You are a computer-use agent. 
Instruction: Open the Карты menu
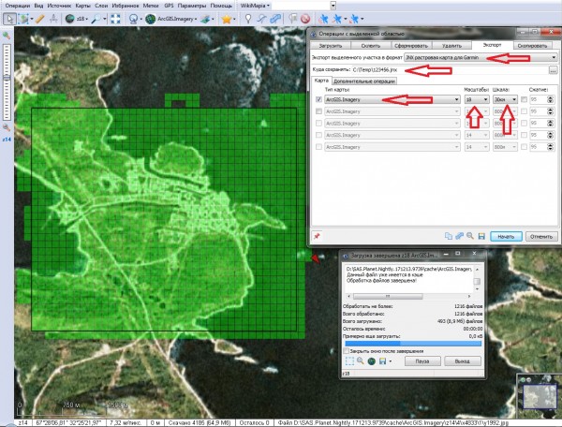click(82, 6)
